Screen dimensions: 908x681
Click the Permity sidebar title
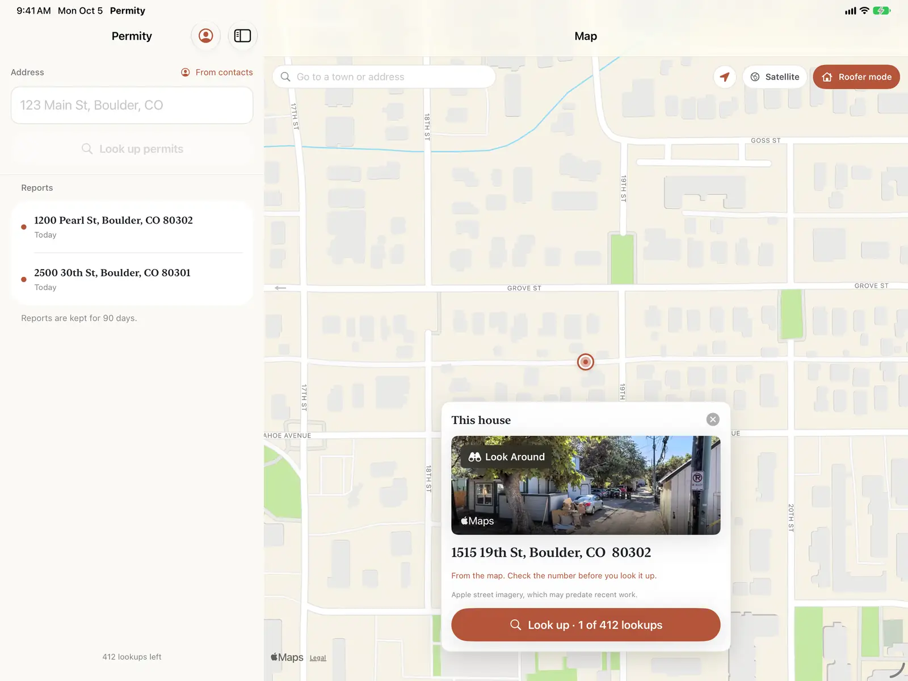tap(132, 36)
